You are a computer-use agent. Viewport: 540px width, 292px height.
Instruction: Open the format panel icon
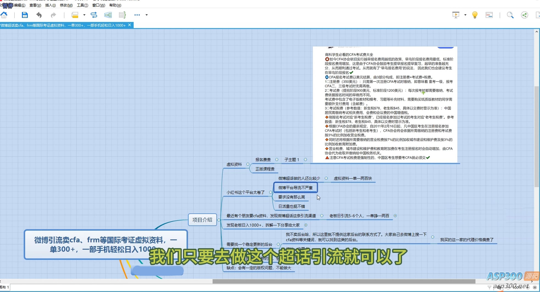click(489, 15)
